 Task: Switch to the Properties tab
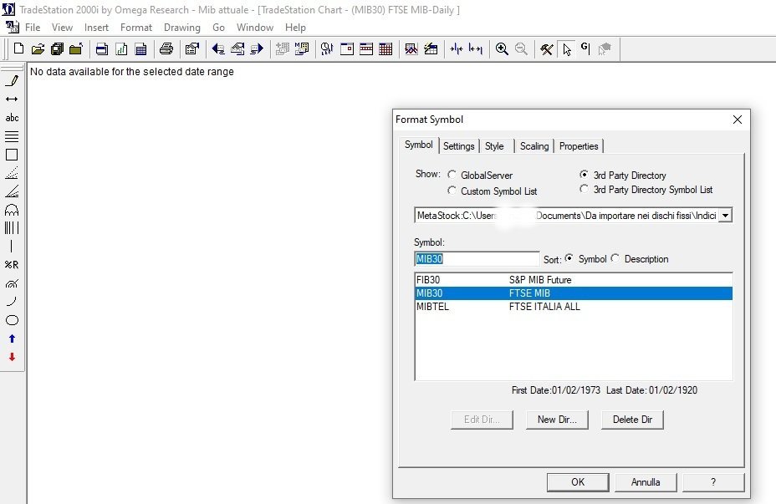point(579,146)
